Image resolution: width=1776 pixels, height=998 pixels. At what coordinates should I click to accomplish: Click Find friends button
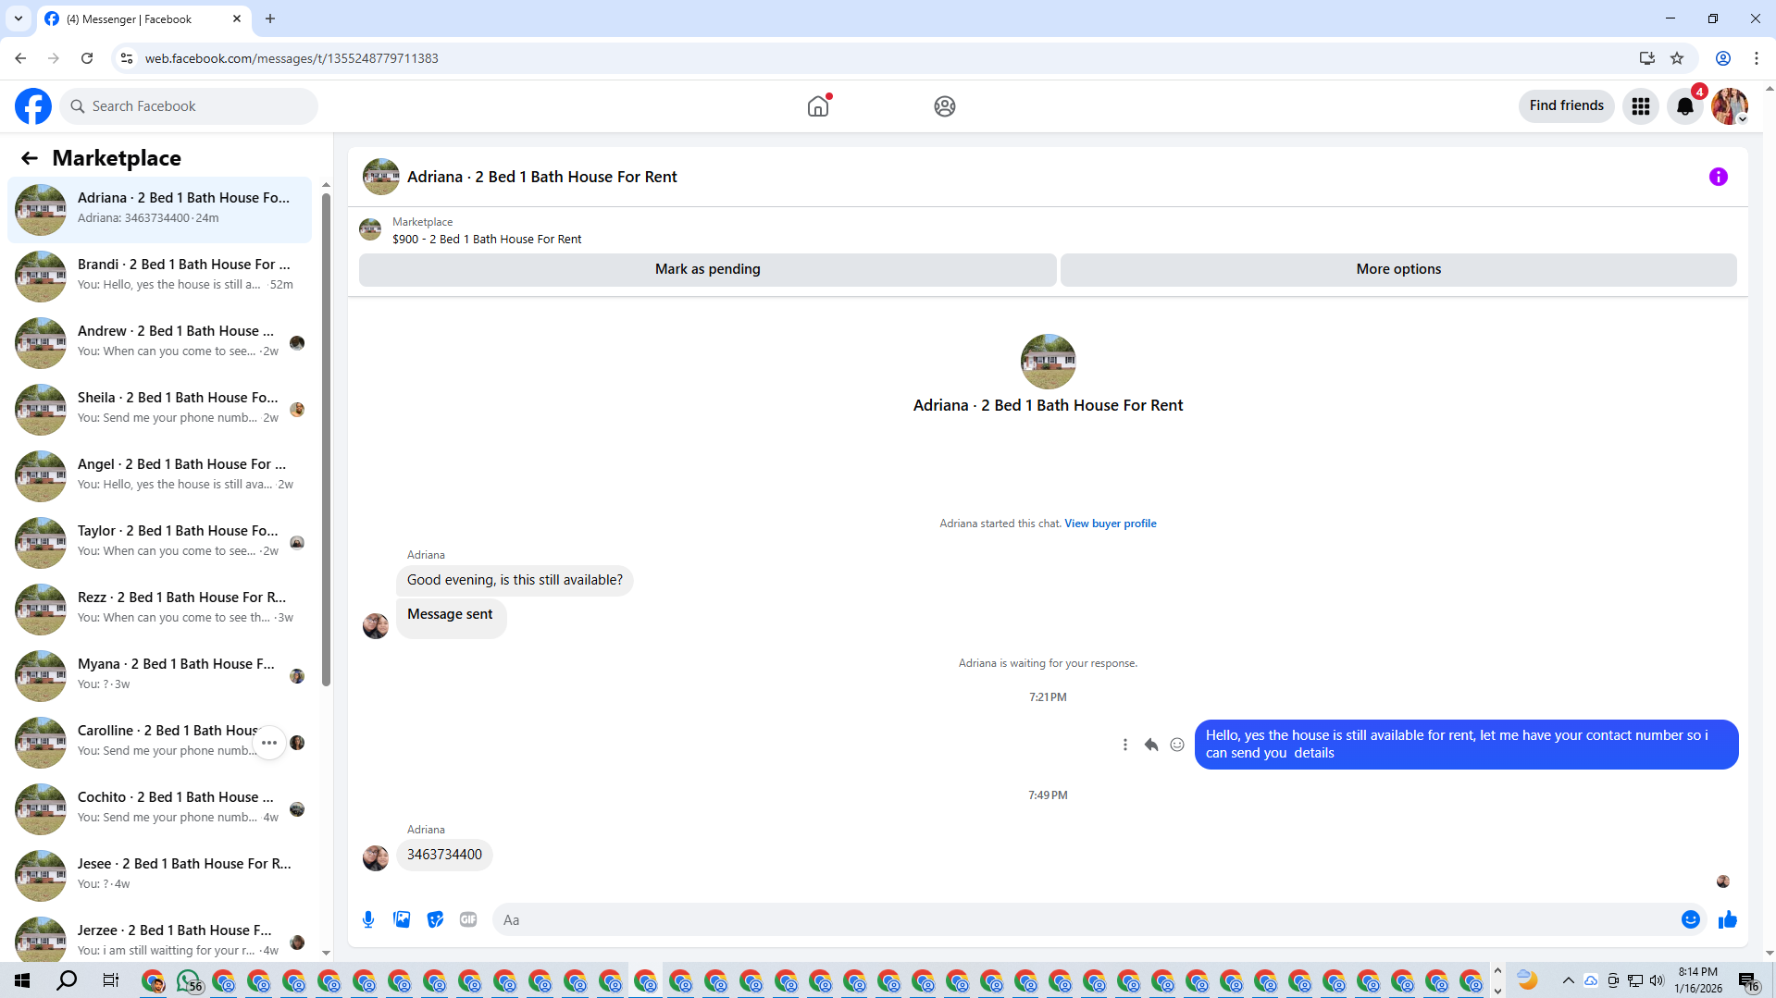[x=1566, y=106]
